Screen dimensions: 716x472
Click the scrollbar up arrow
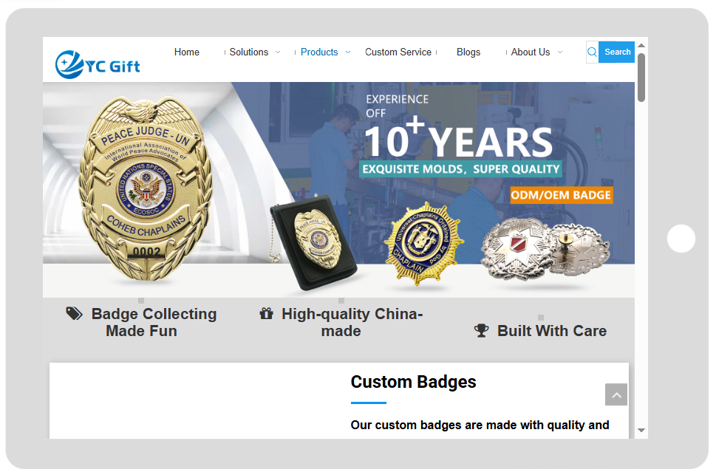click(x=641, y=46)
